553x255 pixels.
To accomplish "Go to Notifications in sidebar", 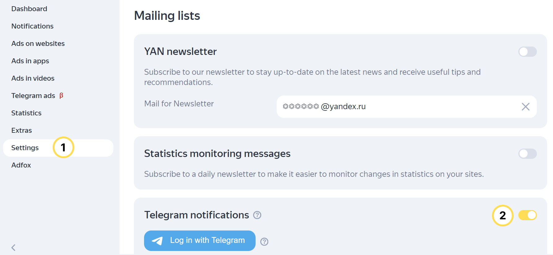I will [32, 26].
